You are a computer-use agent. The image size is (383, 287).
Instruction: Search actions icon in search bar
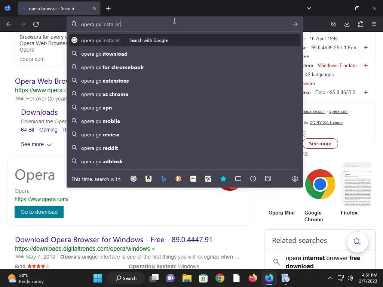pos(268,179)
